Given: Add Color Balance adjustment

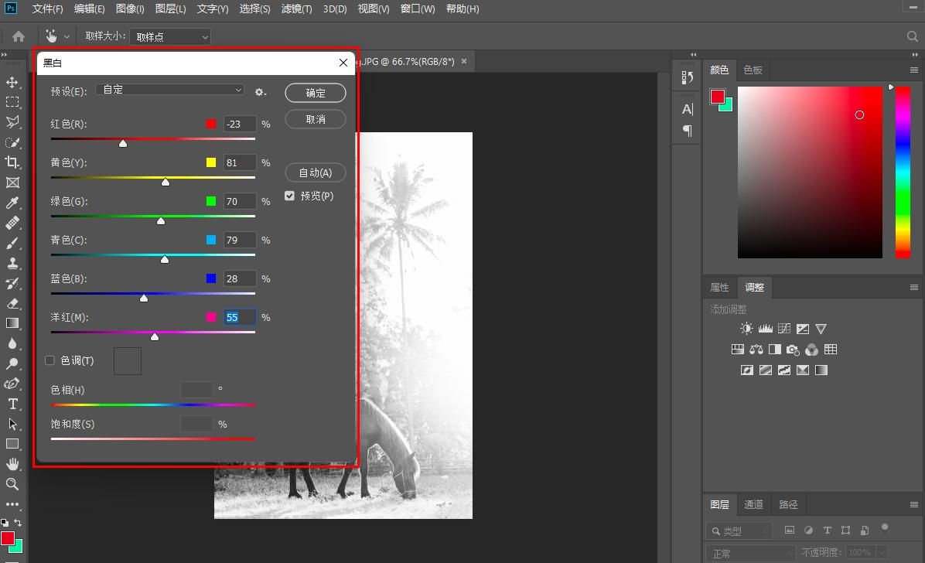Looking at the screenshot, I should [756, 350].
